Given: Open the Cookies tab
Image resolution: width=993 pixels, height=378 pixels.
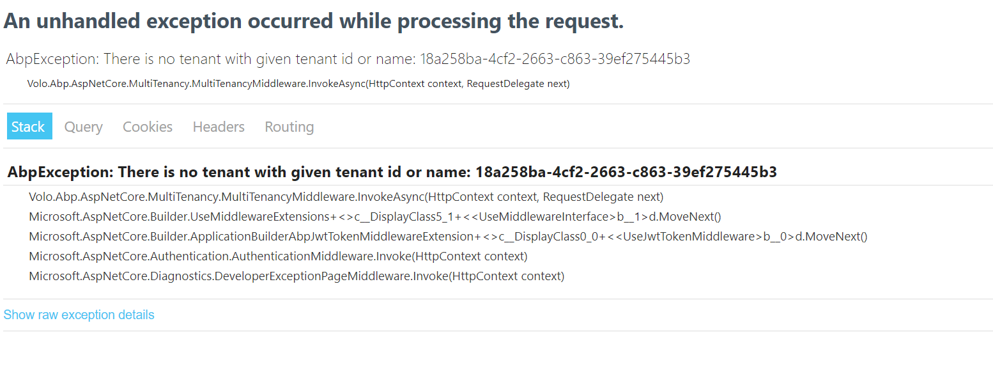Looking at the screenshot, I should [x=147, y=126].
